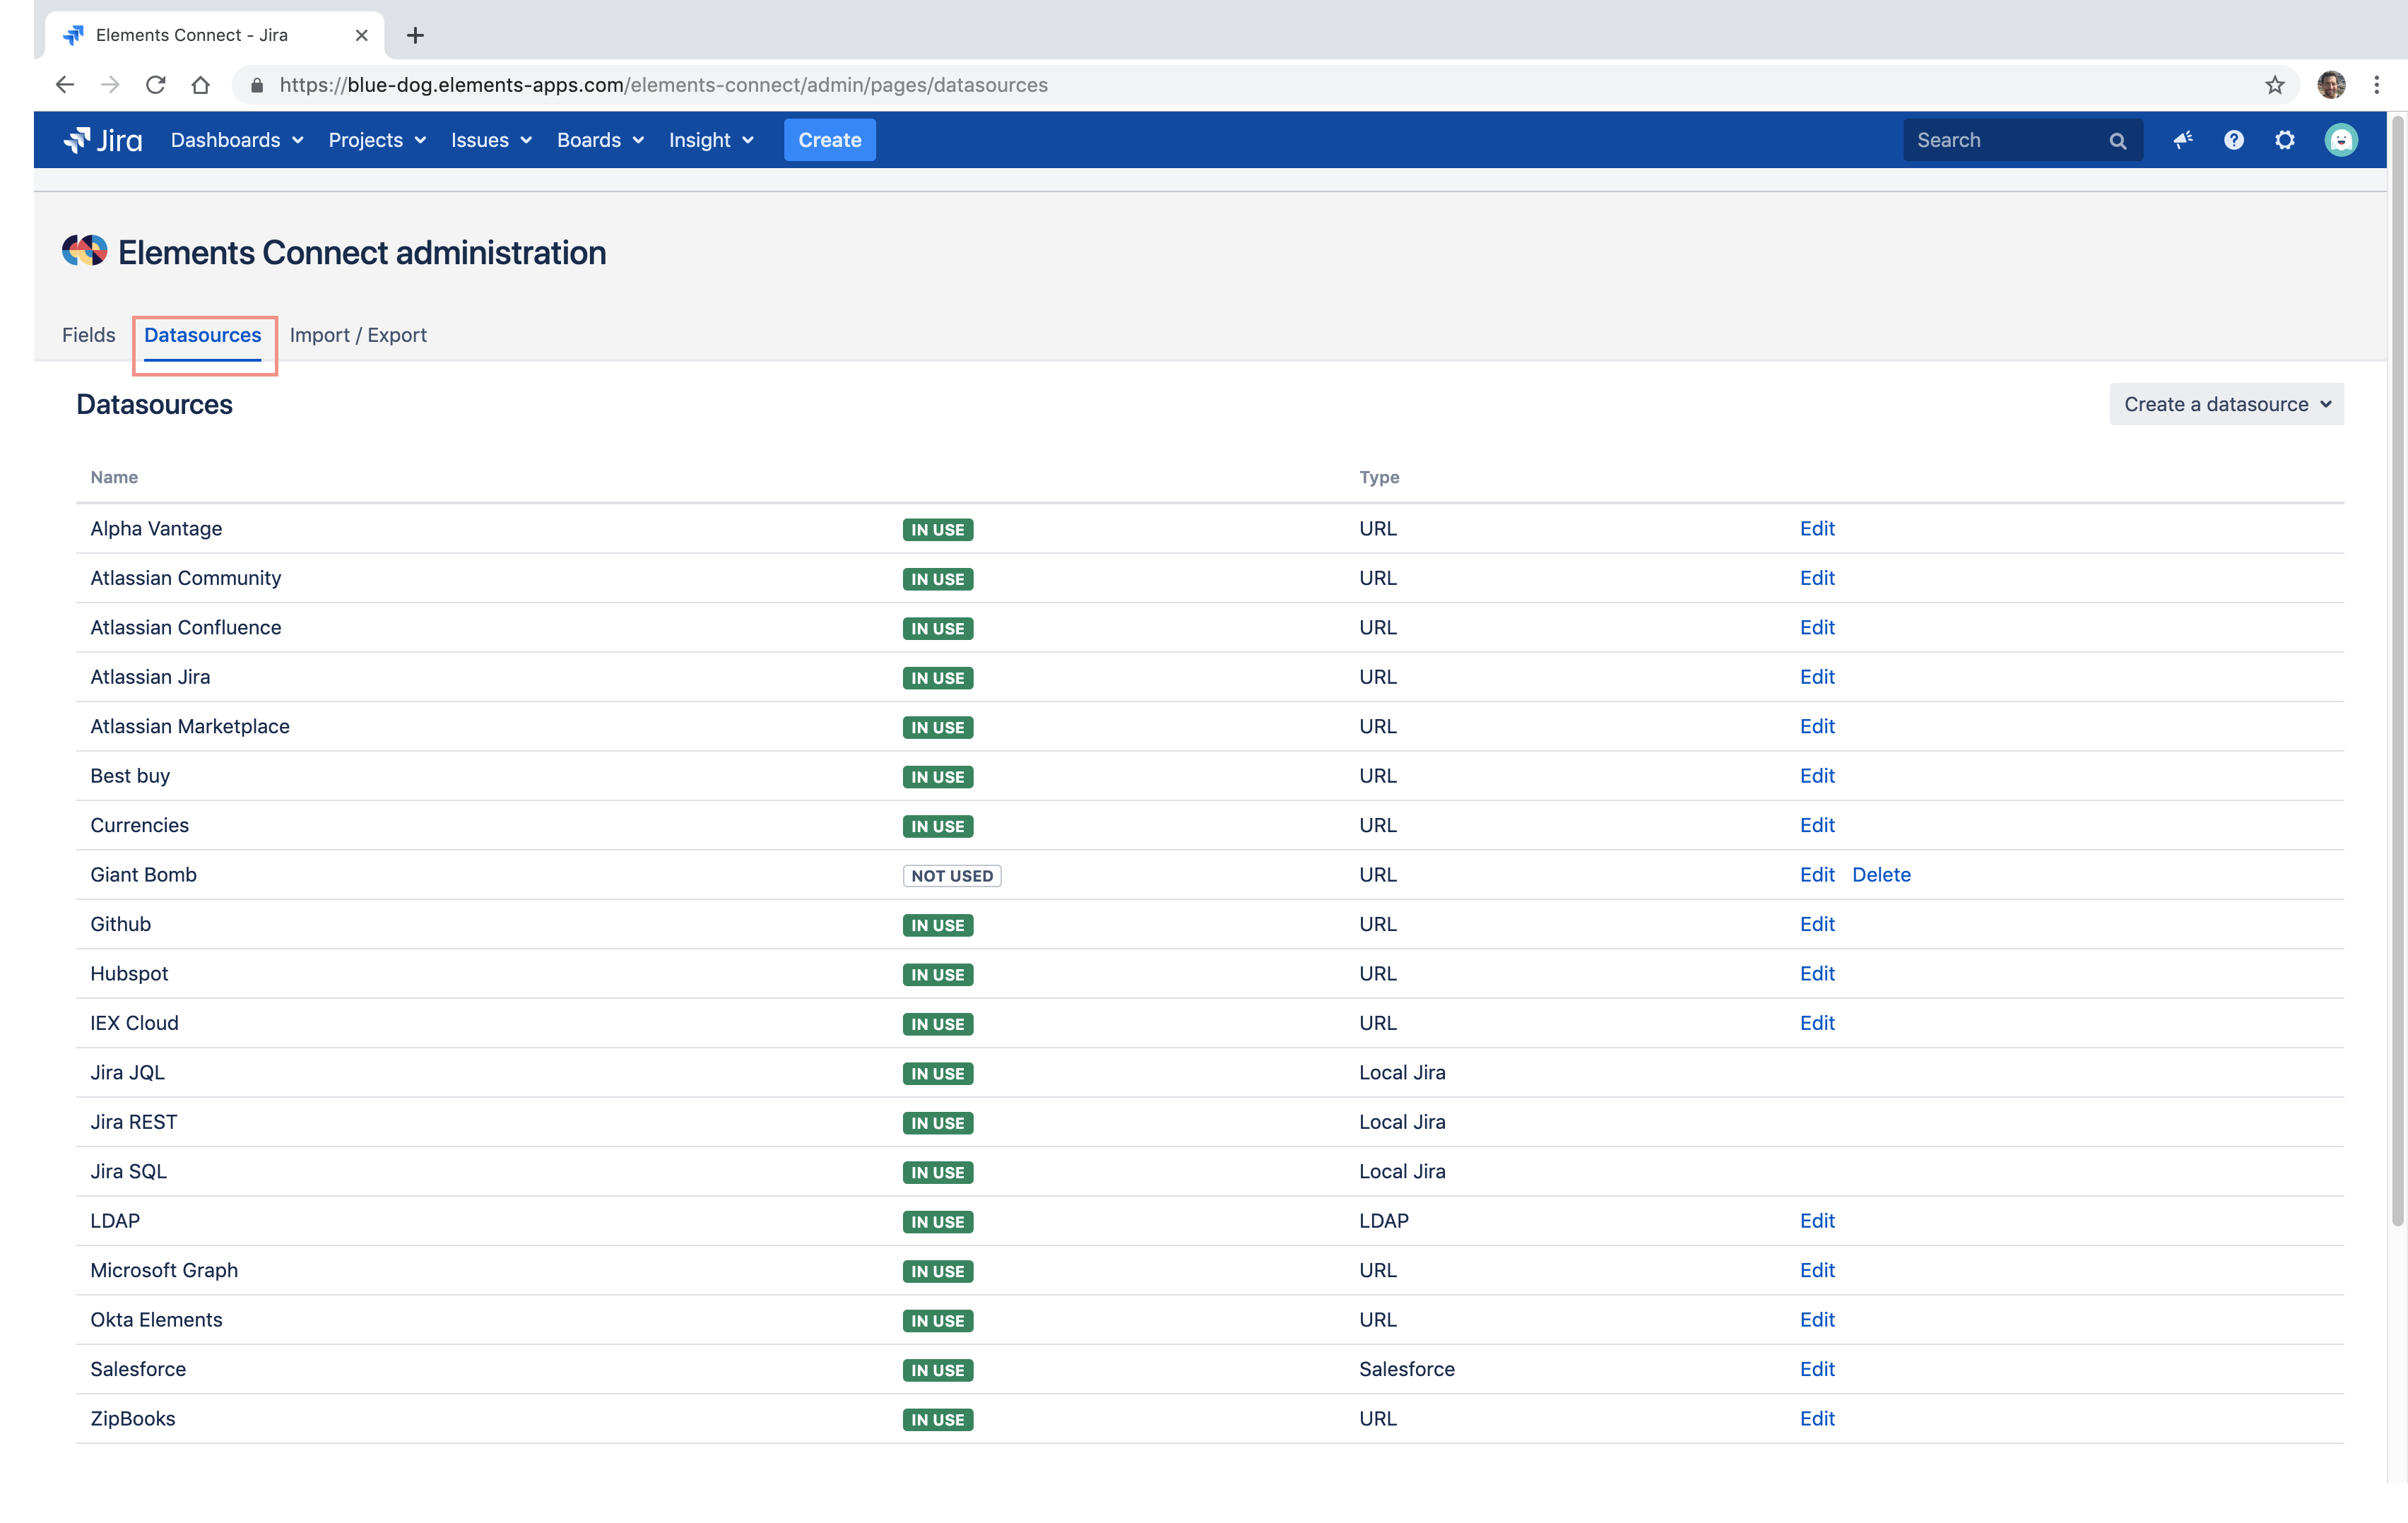
Task: Bookmark the page with the star icon
Action: (x=2275, y=85)
